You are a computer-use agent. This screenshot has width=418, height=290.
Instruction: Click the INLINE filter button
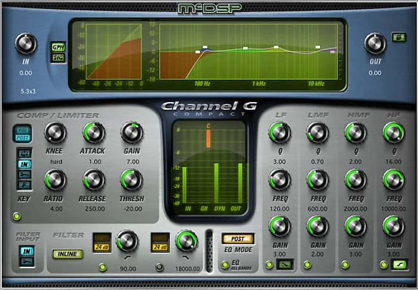pos(67,254)
